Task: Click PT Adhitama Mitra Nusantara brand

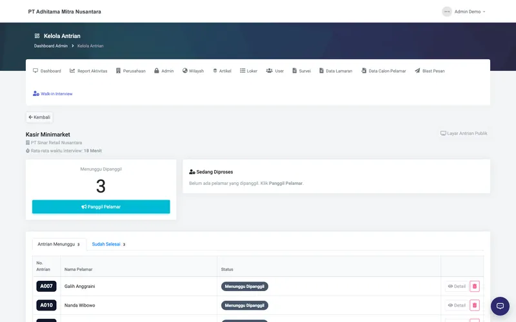Action: (x=64, y=12)
